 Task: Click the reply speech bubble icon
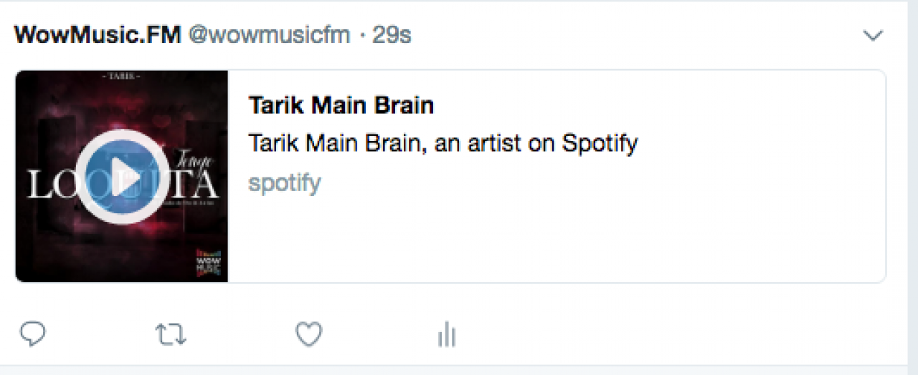pos(32,333)
